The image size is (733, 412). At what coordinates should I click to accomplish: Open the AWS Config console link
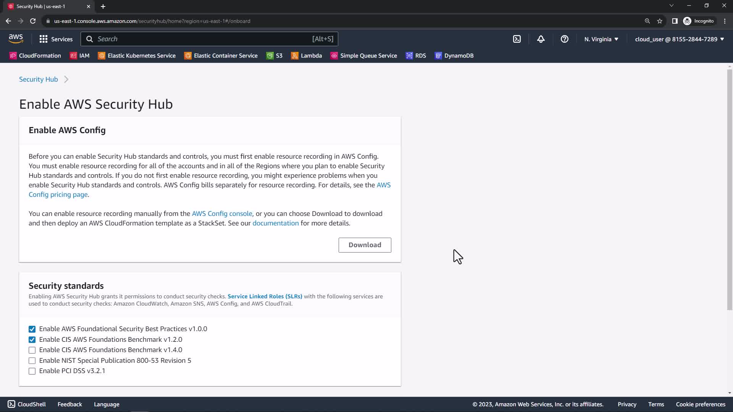[222, 214]
